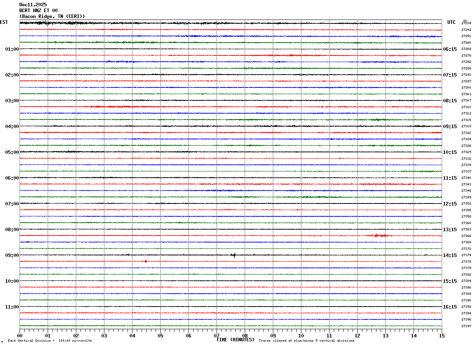This screenshot has width=473, height=346.
Task: Click the 11:00 EST time label
Action: click(12, 307)
